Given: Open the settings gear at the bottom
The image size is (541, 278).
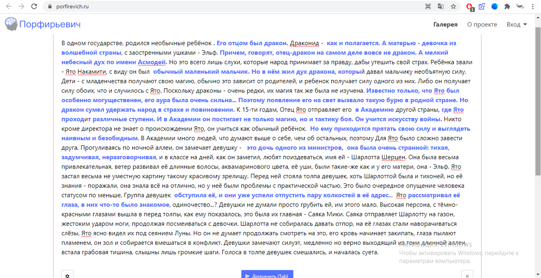Looking at the screenshot, I should [x=67, y=274].
